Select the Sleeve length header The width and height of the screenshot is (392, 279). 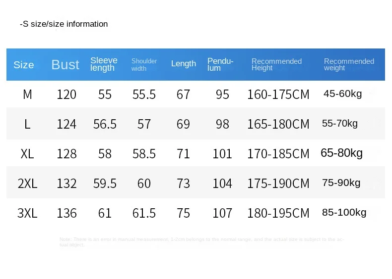click(x=104, y=64)
